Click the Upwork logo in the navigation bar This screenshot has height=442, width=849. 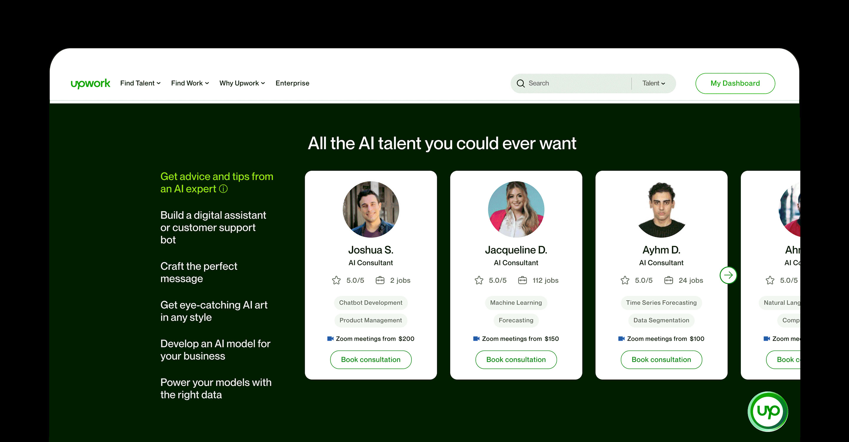(90, 83)
